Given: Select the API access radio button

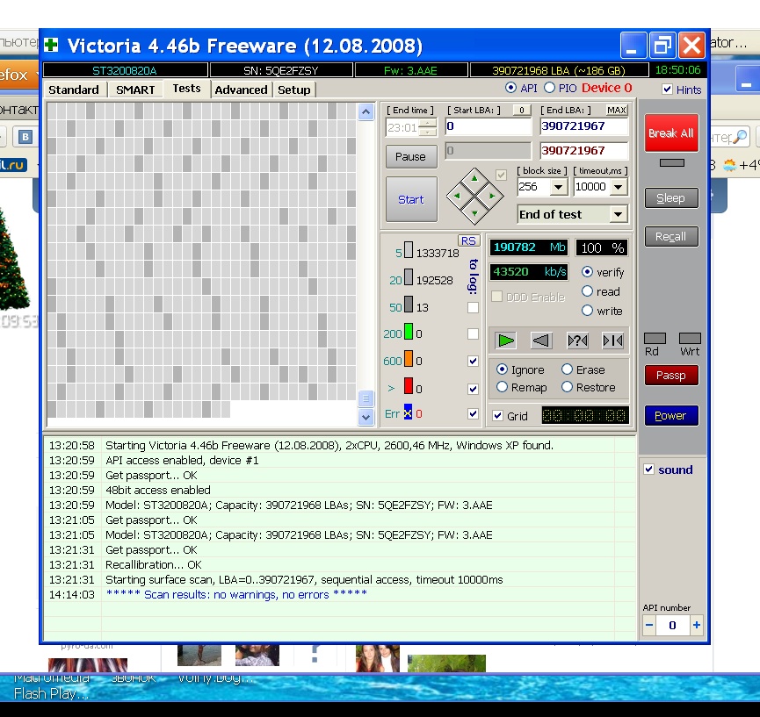Looking at the screenshot, I should (510, 88).
